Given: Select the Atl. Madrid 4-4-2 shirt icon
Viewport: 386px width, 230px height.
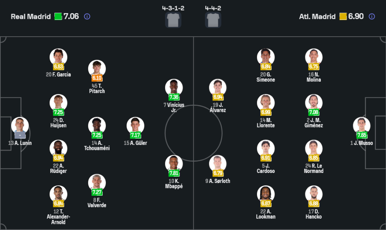Looking at the screenshot, I should [x=213, y=20].
